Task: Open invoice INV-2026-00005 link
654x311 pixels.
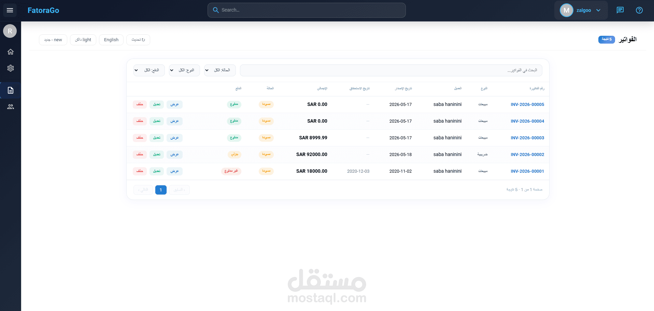Action: point(527,105)
